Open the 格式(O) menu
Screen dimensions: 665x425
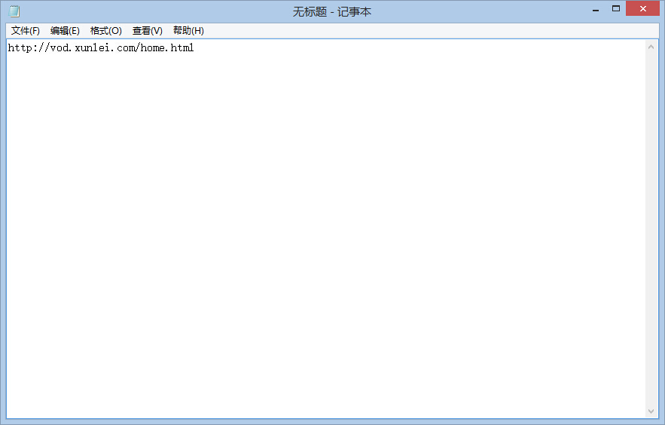(x=105, y=31)
